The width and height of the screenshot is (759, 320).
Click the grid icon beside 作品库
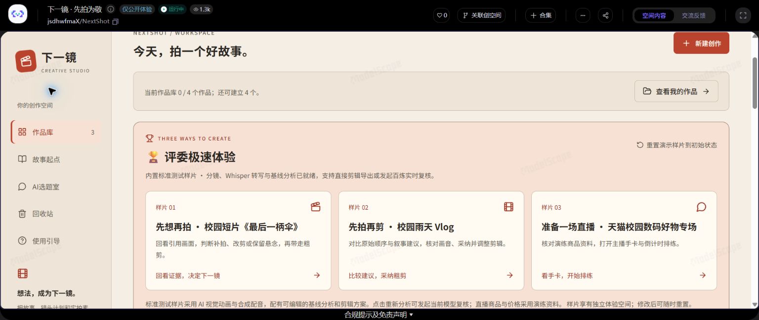22,132
